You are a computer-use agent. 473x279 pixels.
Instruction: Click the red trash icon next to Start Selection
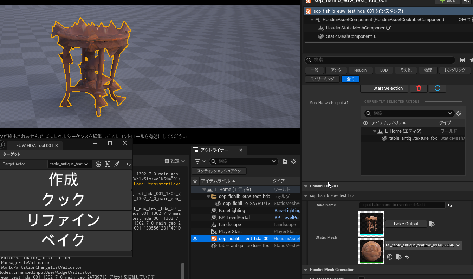click(419, 88)
